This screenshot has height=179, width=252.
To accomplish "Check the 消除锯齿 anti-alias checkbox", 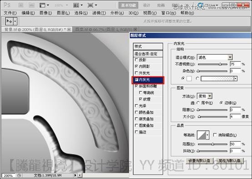I will (215, 135).
